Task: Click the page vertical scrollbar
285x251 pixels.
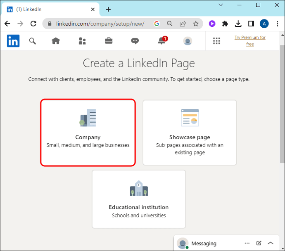Action: point(282,104)
